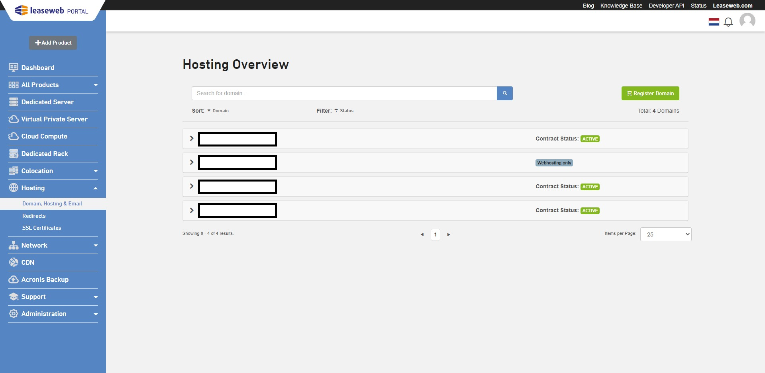
Task: Click the notification bell icon
Action: (728, 22)
